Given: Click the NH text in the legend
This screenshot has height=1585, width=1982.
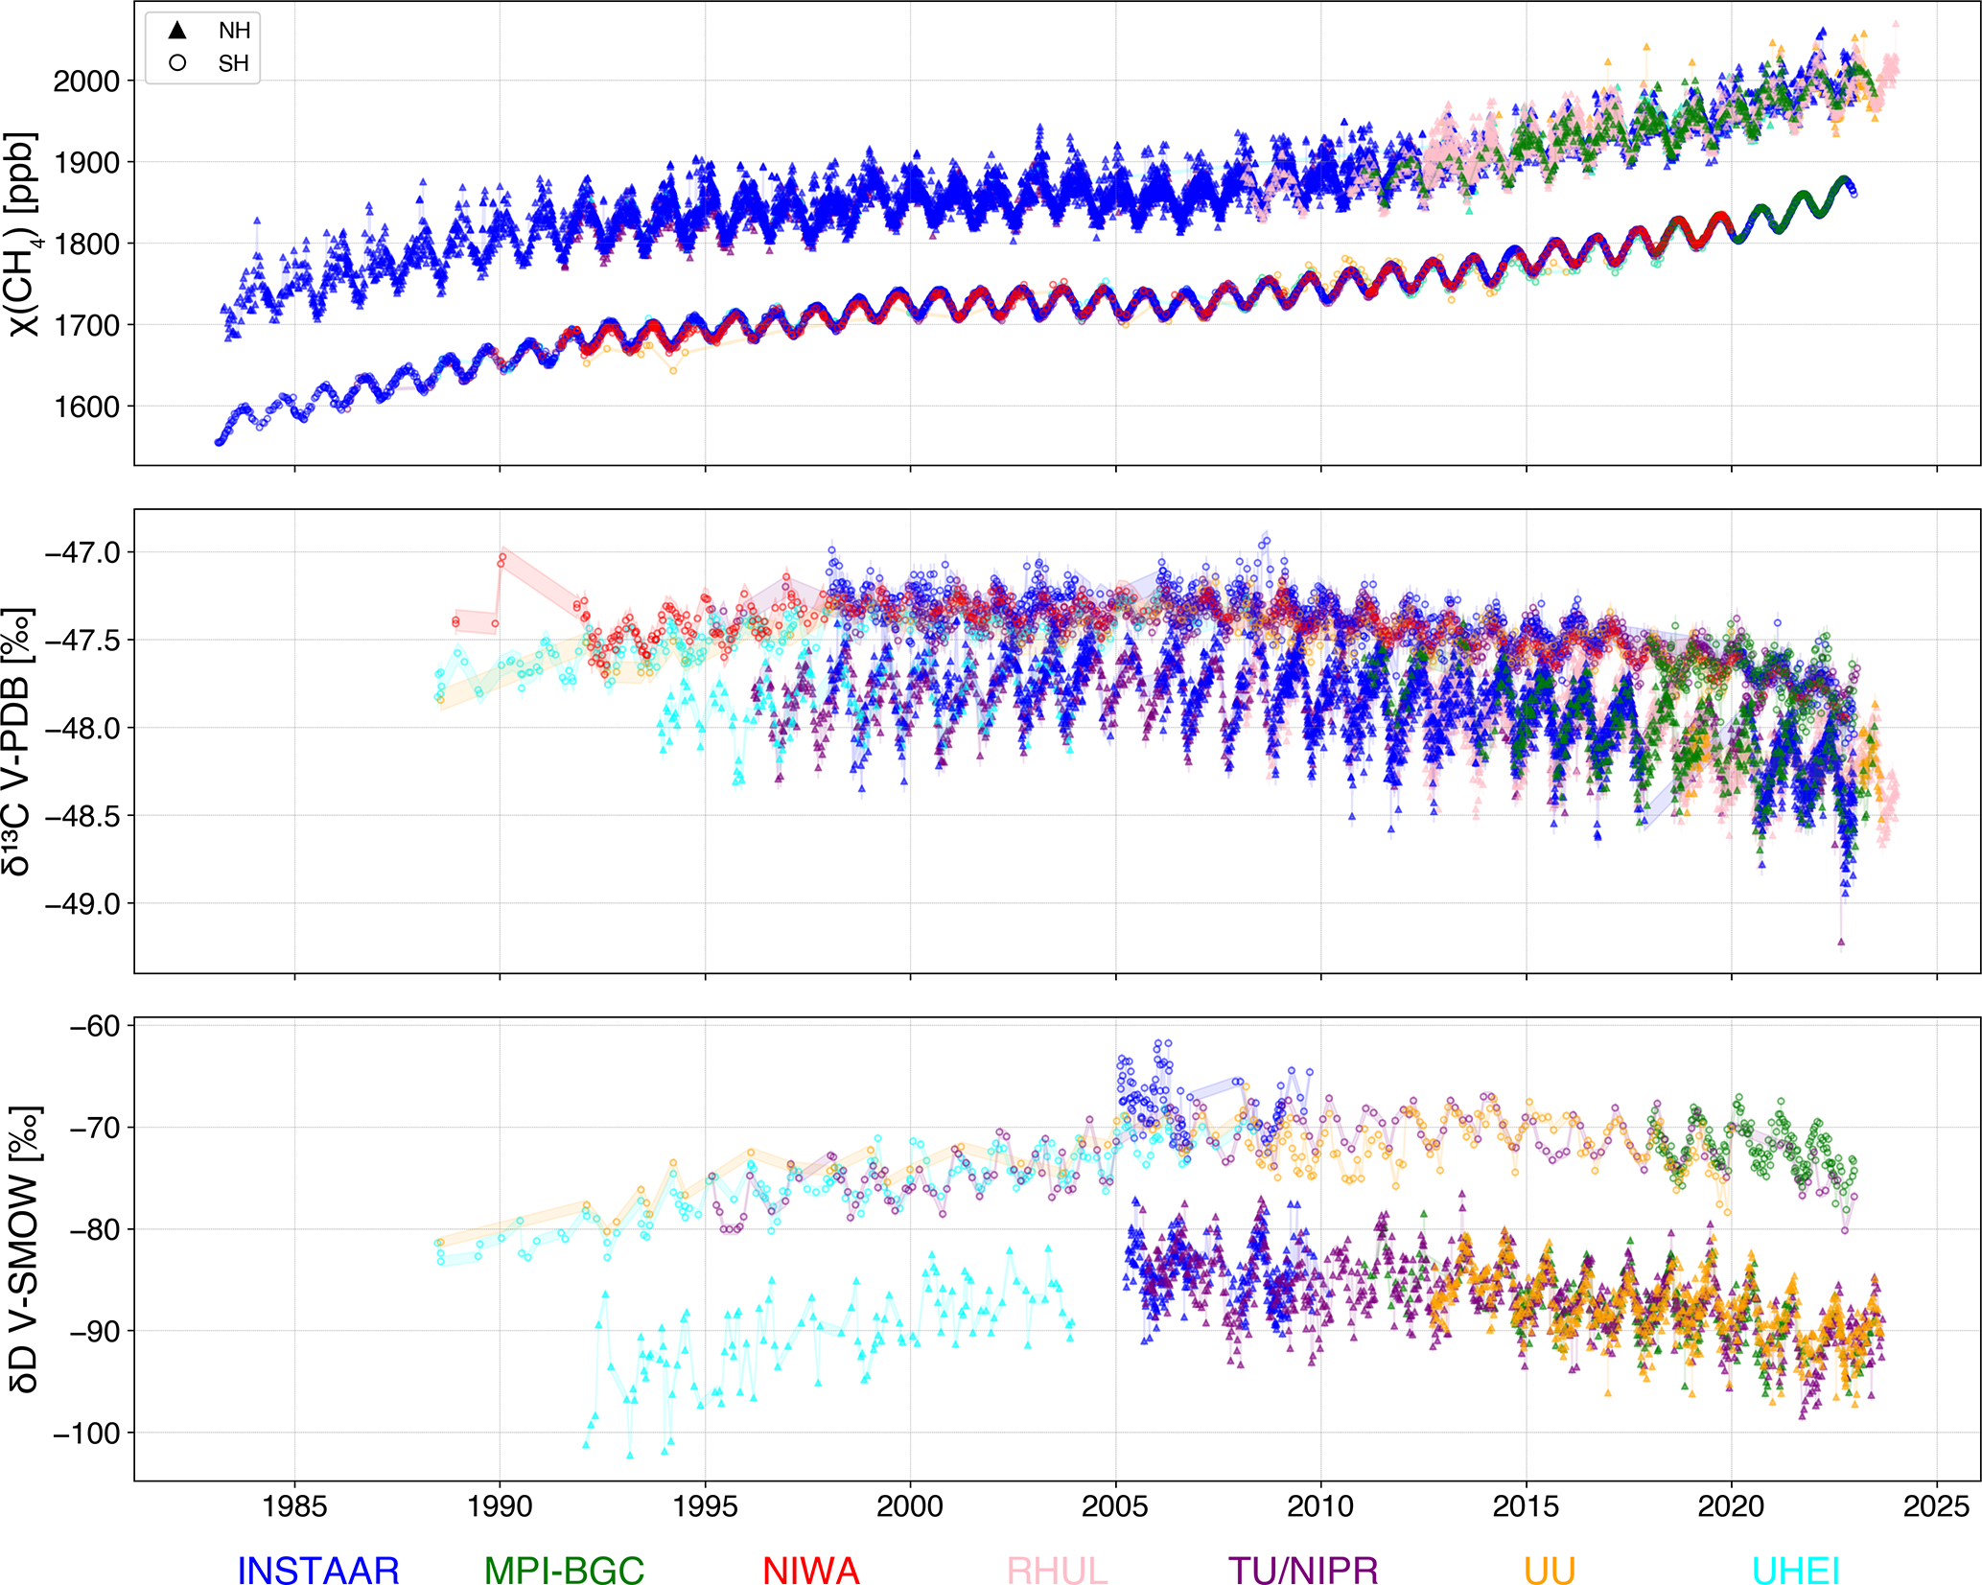Looking at the screenshot, I should tap(234, 31).
